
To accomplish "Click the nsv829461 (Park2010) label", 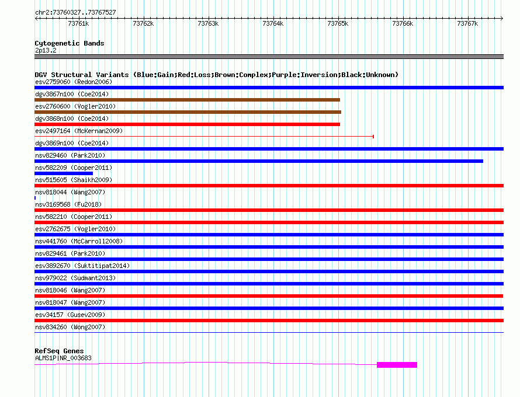I will click(x=70, y=253).
